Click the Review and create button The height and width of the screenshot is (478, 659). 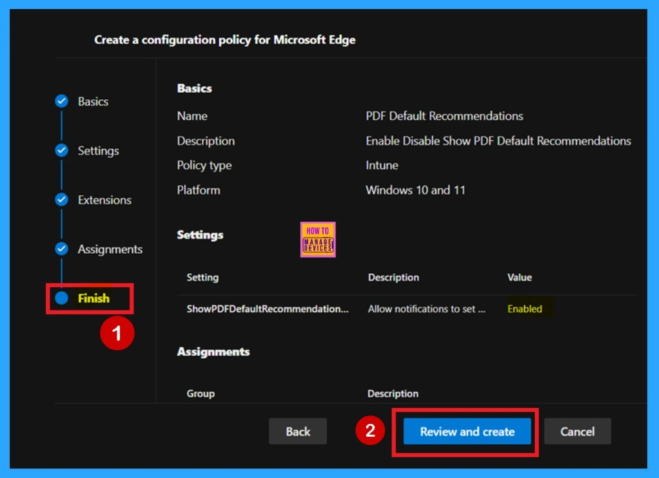467,432
